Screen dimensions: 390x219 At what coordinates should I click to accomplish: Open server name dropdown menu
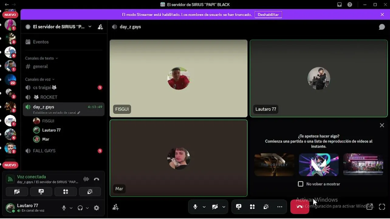[90, 27]
